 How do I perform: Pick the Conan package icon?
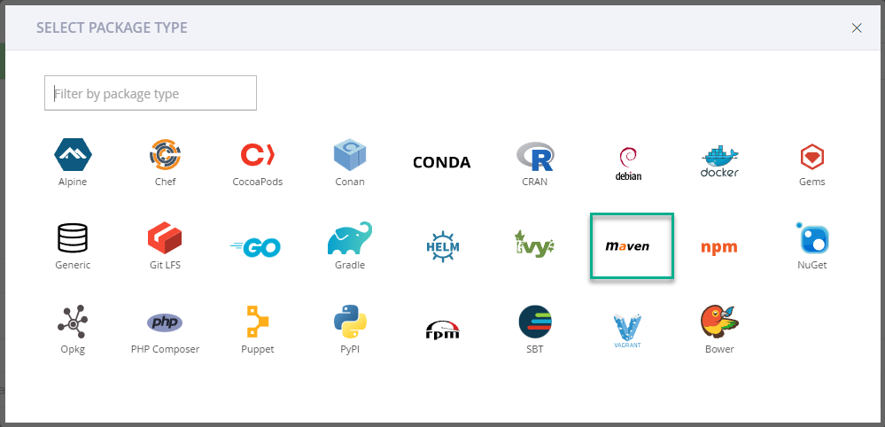[350, 162]
